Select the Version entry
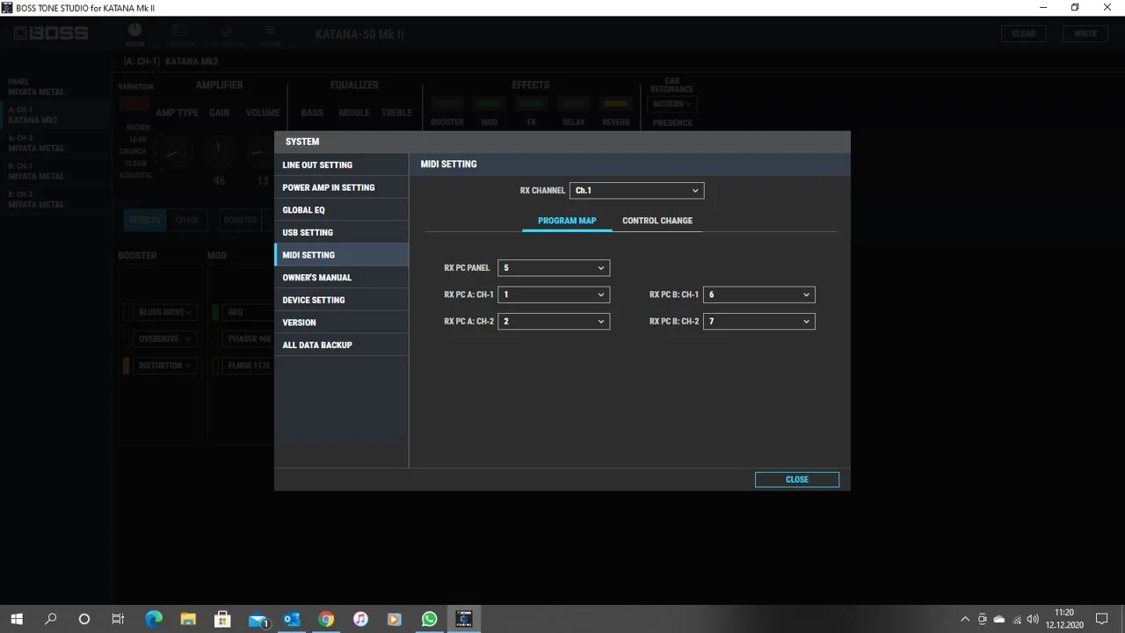Image resolution: width=1125 pixels, height=633 pixels. click(x=342, y=323)
